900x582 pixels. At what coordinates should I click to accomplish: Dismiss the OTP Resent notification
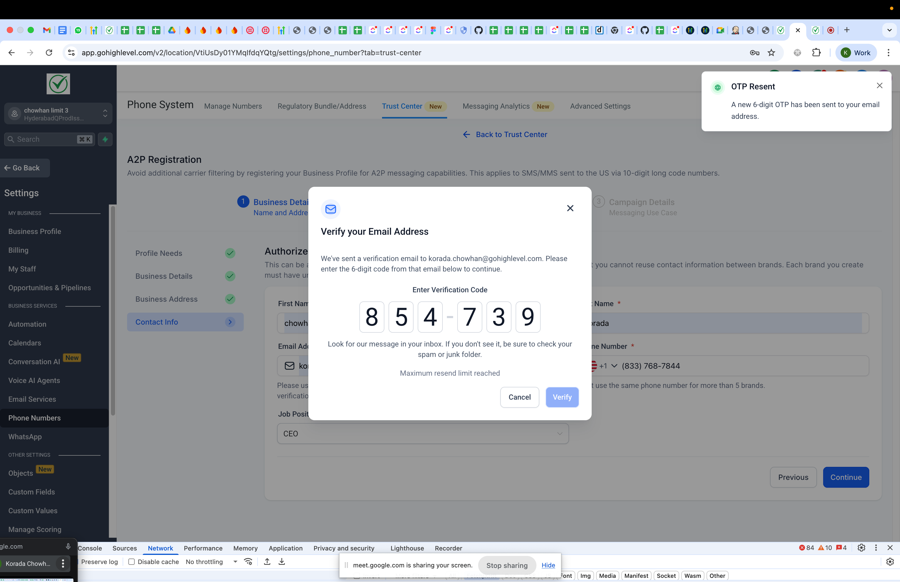[x=879, y=86]
